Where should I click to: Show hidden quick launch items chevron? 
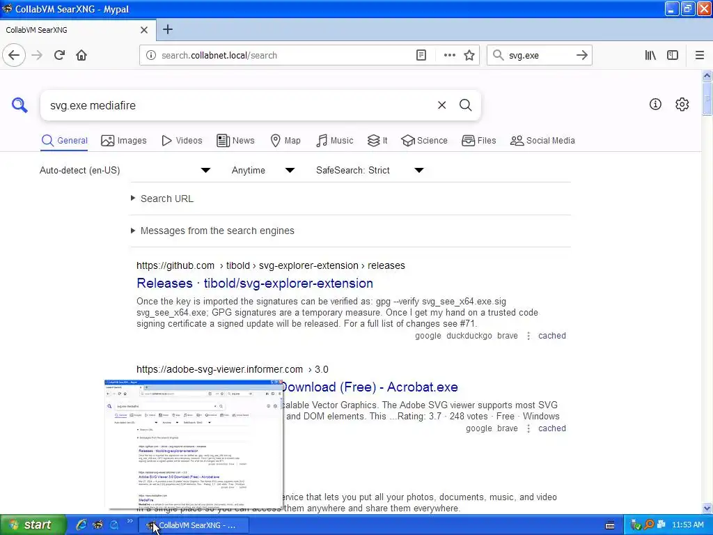pos(130,521)
